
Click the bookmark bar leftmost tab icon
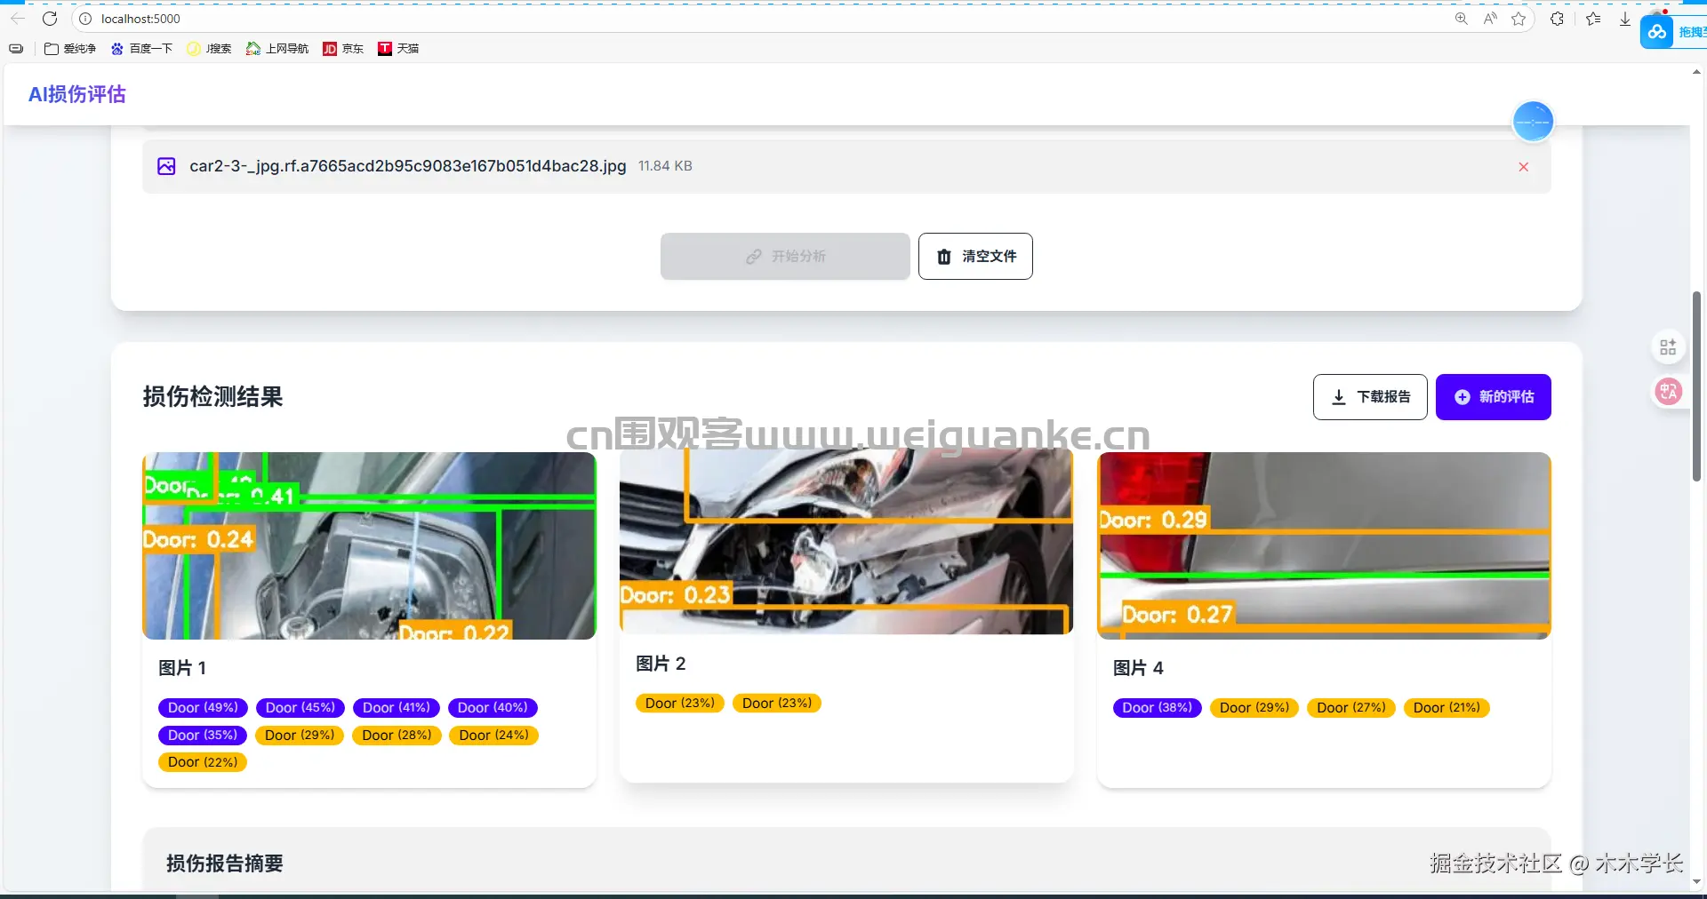point(16,49)
